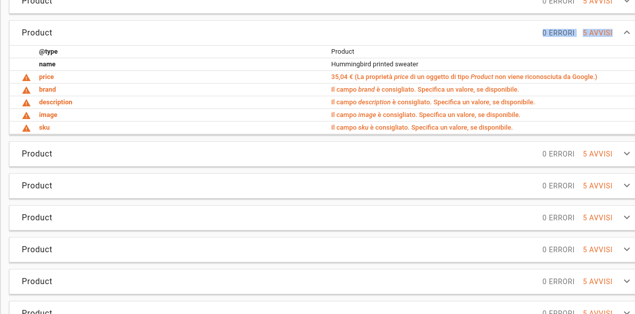
Task: Expand the bottom-most Product section
Action: [x=626, y=311]
